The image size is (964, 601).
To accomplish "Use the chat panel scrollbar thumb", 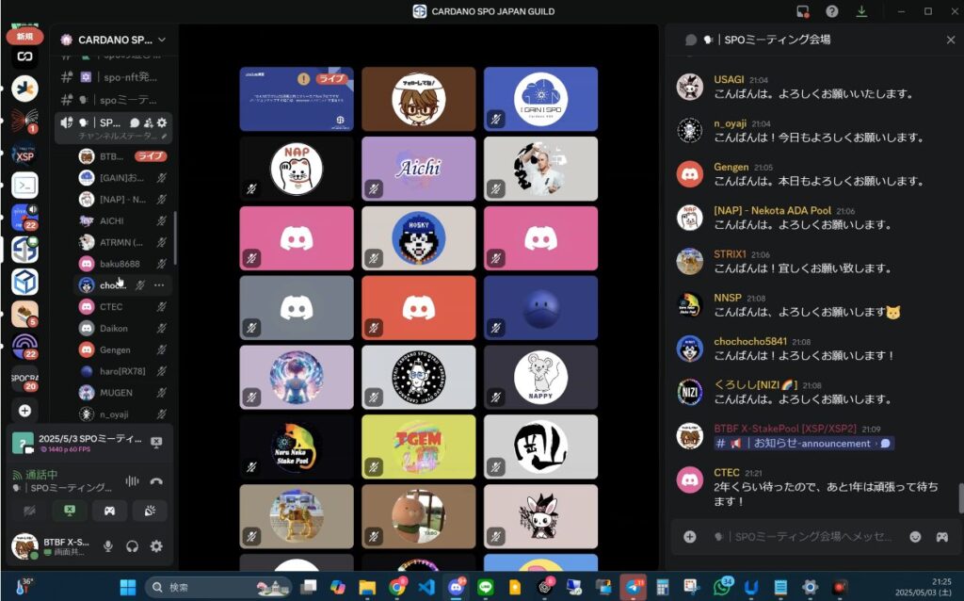I will tap(961, 498).
